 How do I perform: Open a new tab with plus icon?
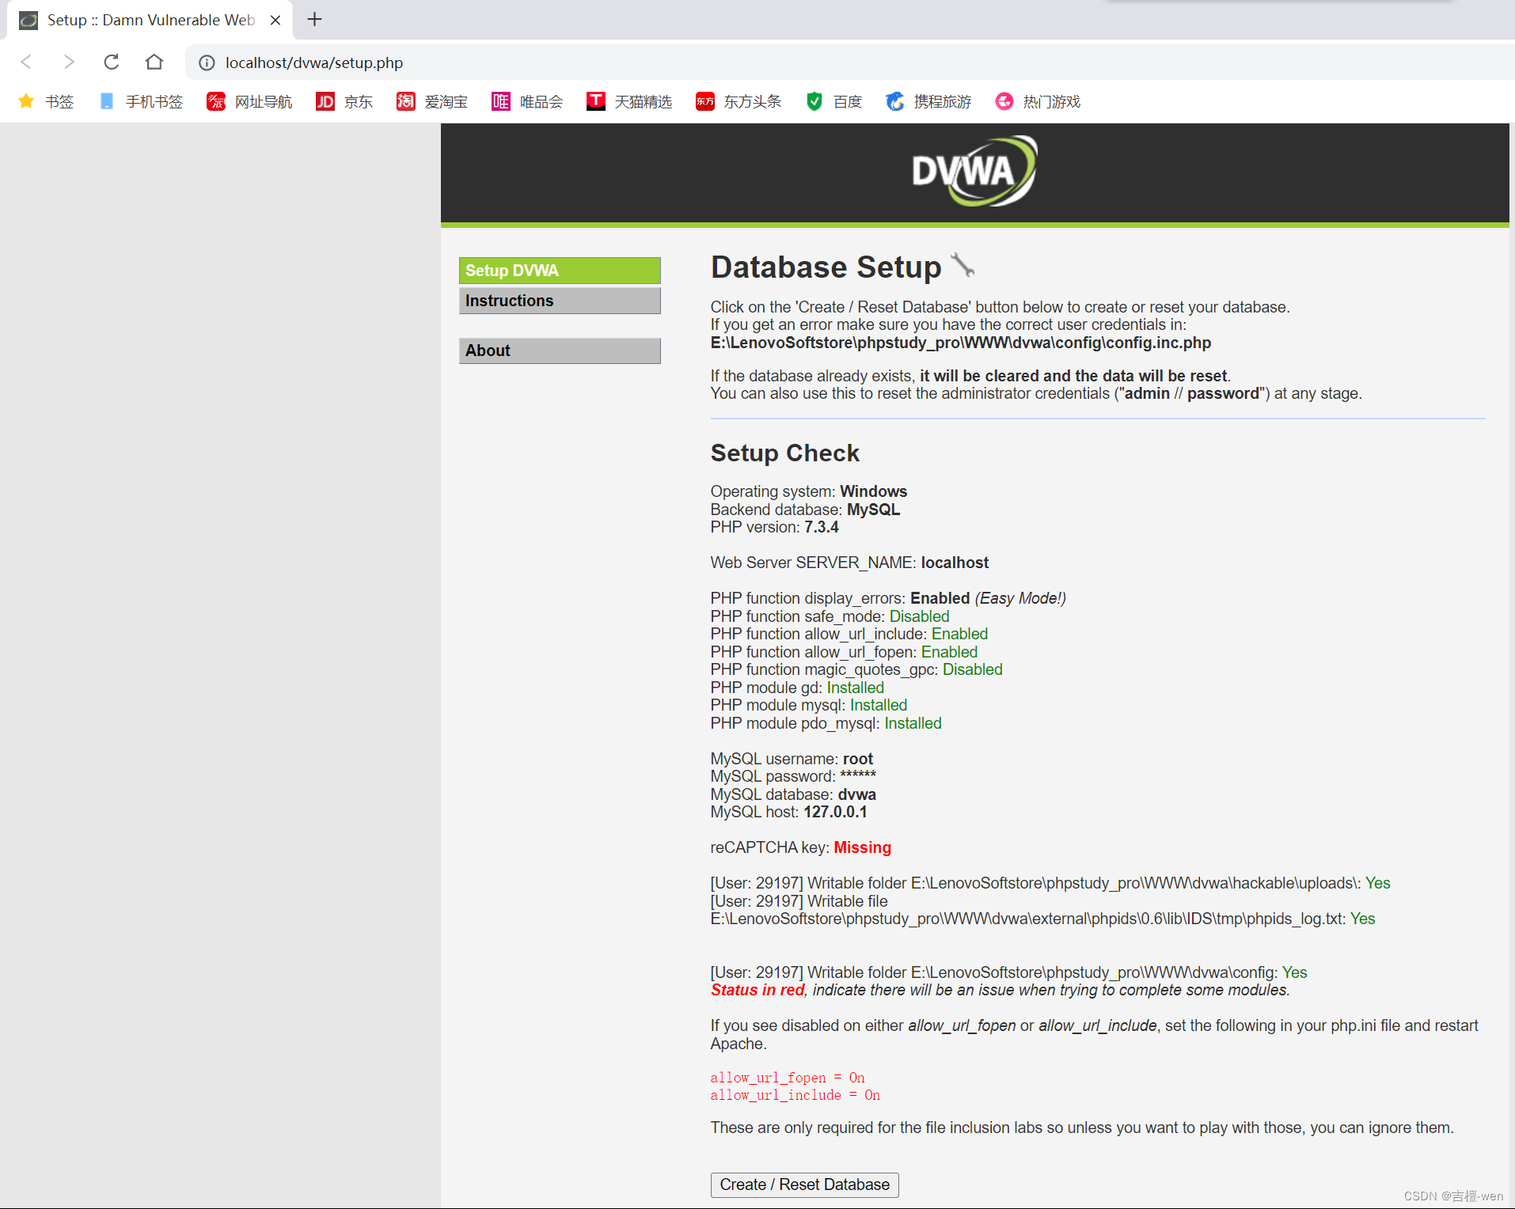click(x=315, y=19)
